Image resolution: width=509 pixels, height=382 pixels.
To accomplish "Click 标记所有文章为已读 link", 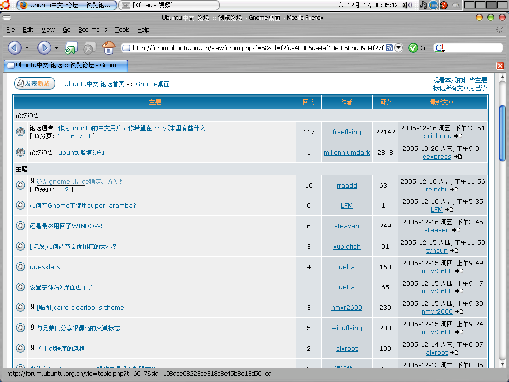I will [x=460, y=88].
